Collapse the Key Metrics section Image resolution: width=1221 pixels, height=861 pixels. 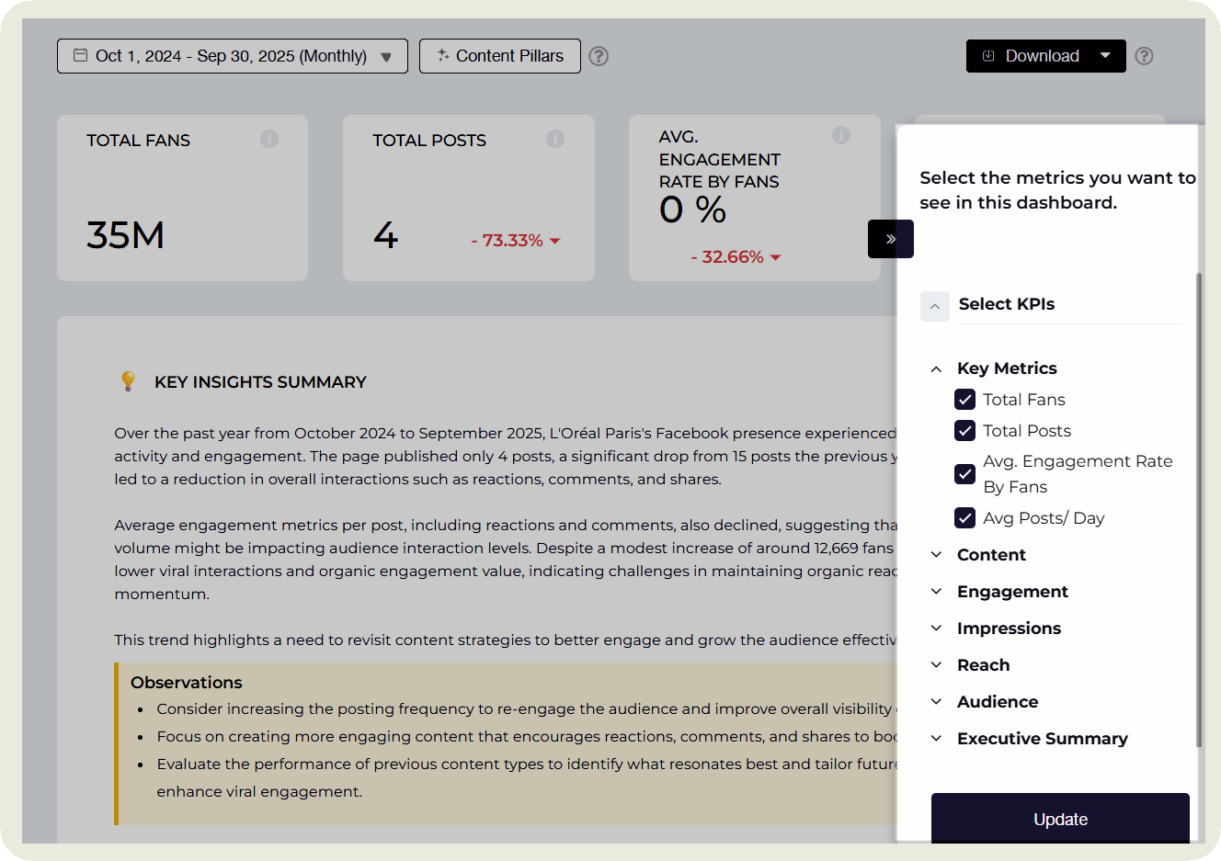[936, 368]
